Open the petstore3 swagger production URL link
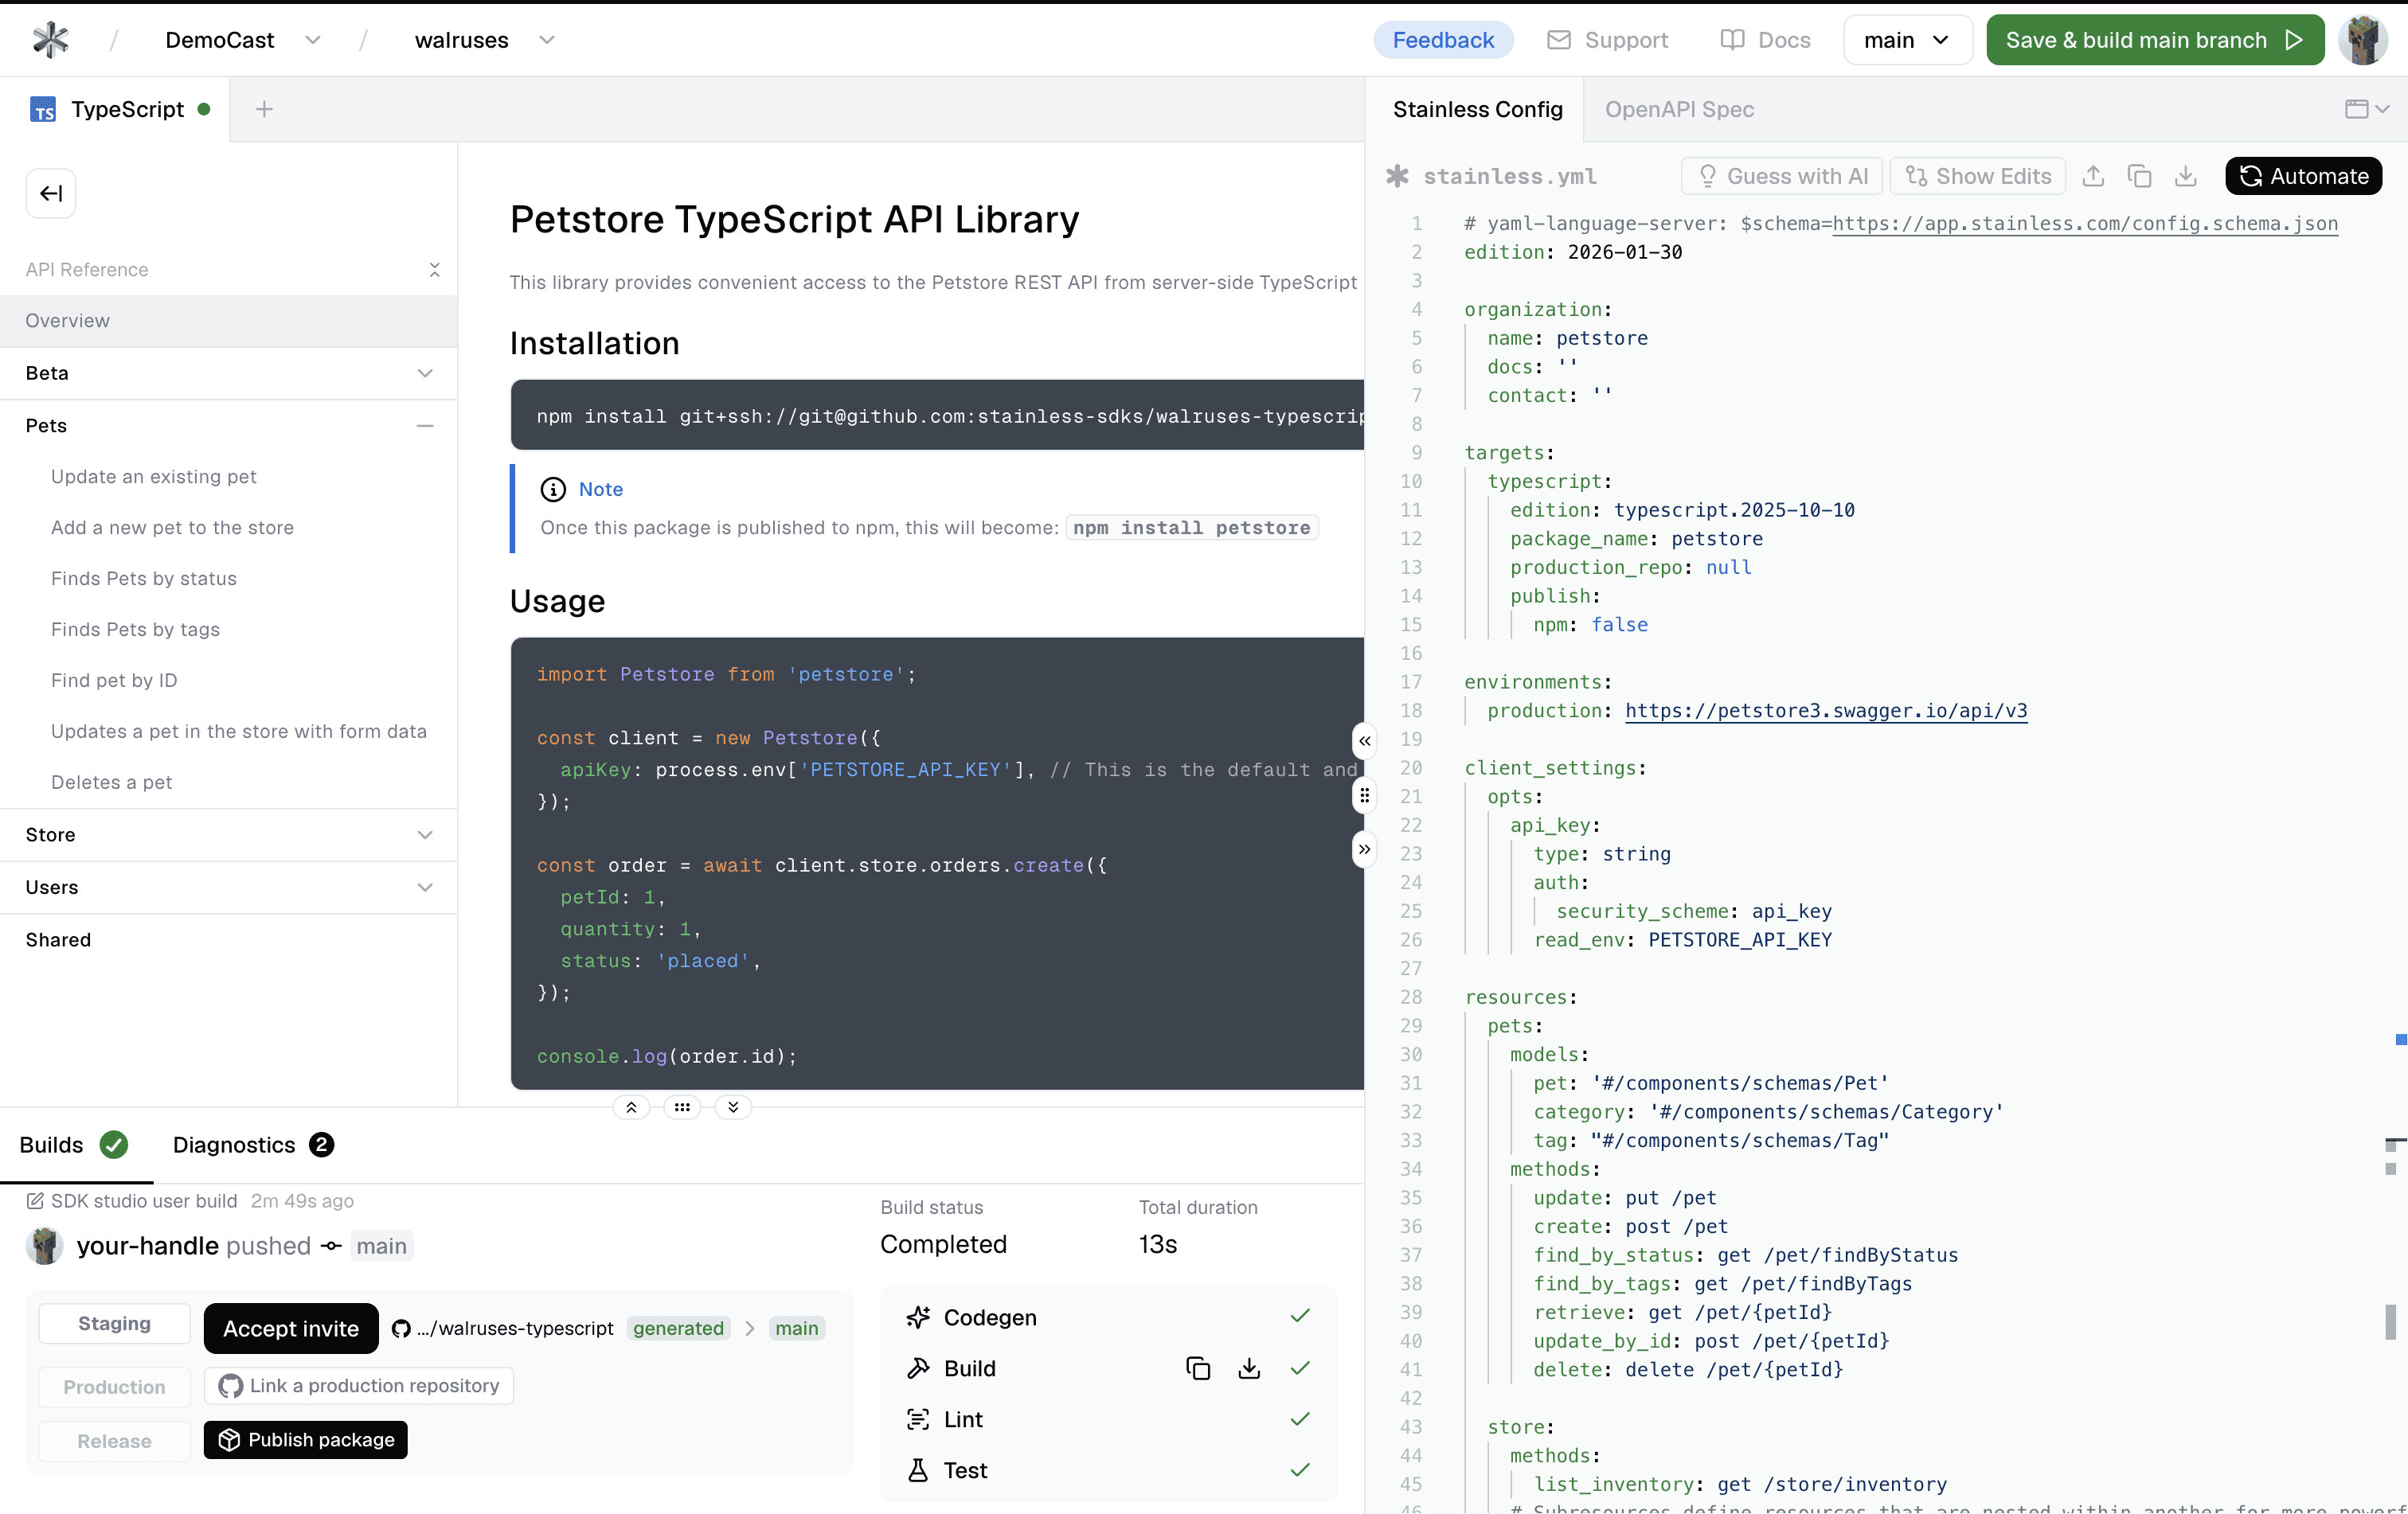 coord(1826,711)
